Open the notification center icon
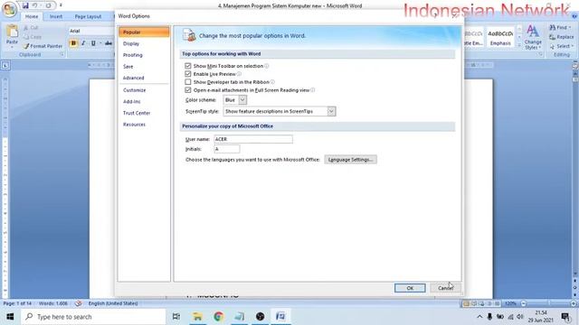This screenshot has height=325, width=579. tap(565, 317)
